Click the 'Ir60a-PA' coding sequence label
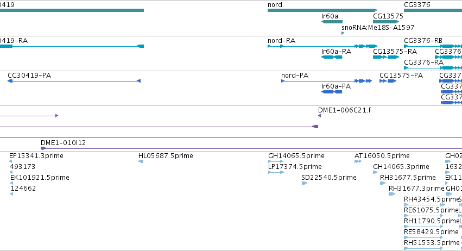 coord(336,86)
